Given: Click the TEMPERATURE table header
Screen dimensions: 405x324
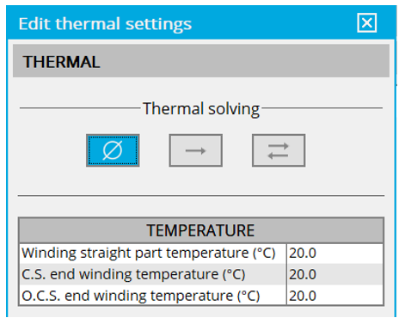Looking at the screenshot, I should (201, 230).
